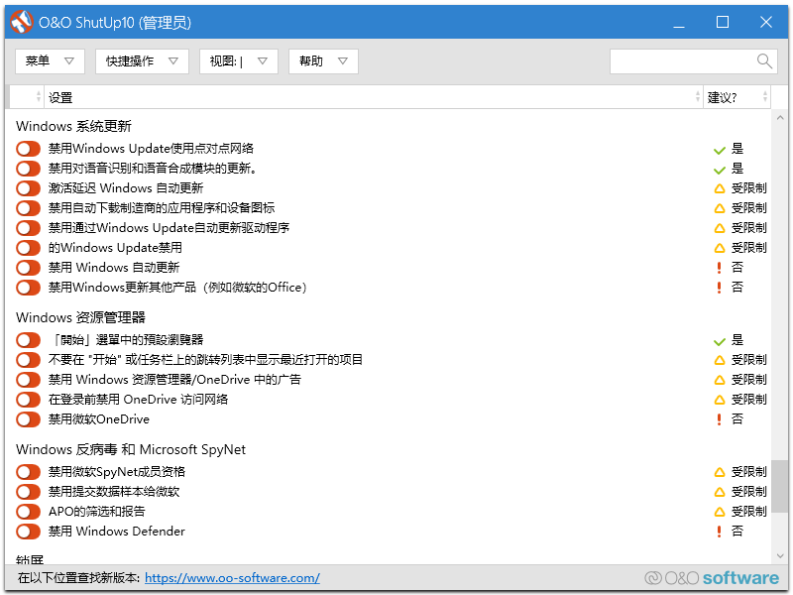Open the 菜单 menu
The image size is (793, 595).
[49, 60]
